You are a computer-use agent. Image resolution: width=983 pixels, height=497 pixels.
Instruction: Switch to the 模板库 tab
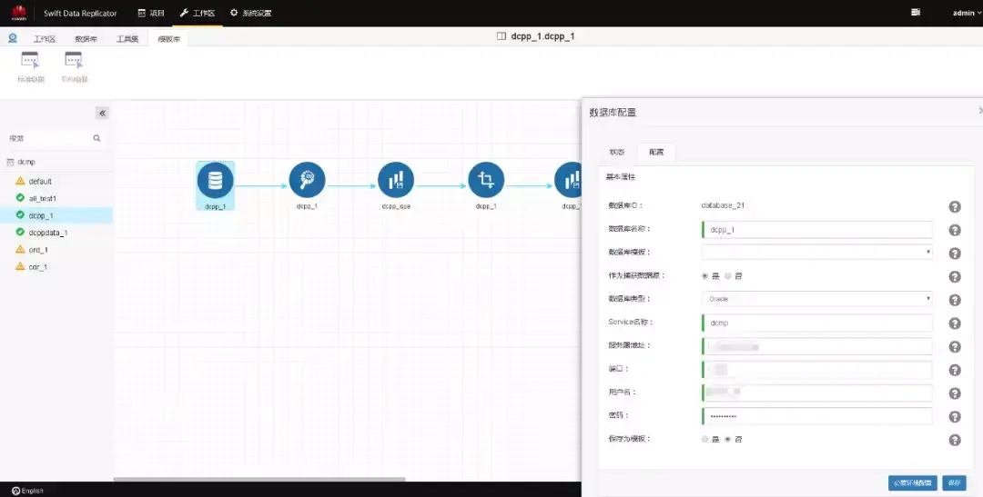(168, 39)
